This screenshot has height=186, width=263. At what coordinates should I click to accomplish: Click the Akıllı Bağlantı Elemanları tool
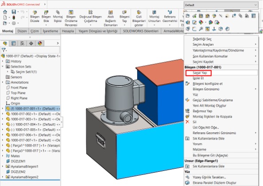111,18
